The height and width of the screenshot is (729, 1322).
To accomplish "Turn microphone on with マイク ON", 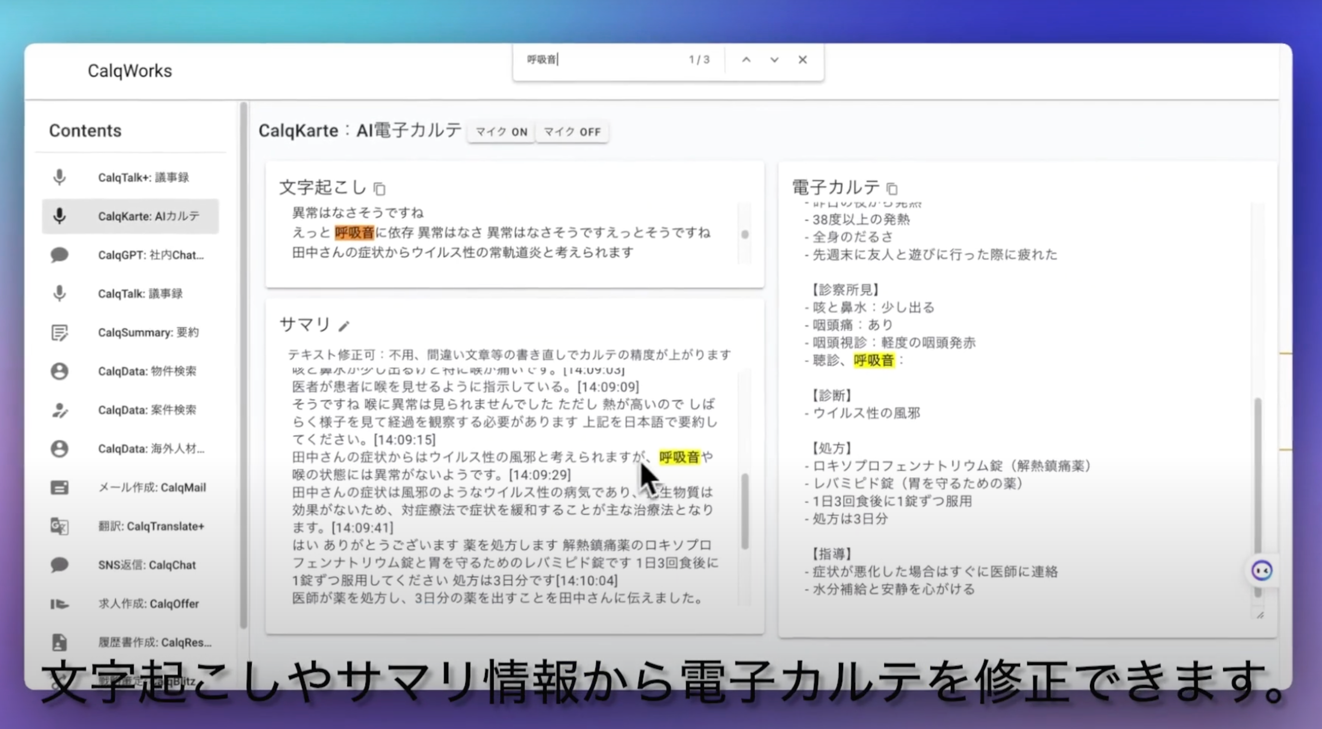I will 501,132.
